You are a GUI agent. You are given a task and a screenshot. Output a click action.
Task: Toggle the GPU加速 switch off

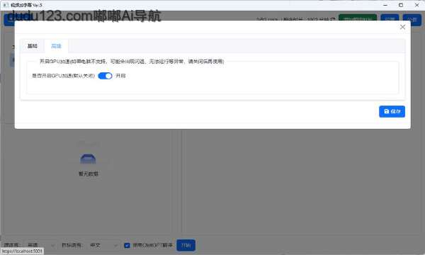click(x=105, y=76)
